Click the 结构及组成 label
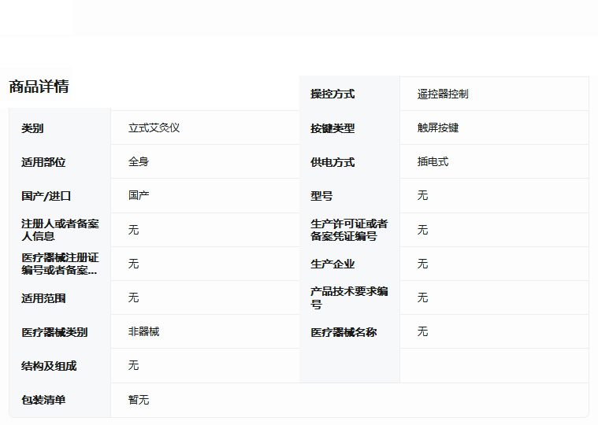 point(49,366)
